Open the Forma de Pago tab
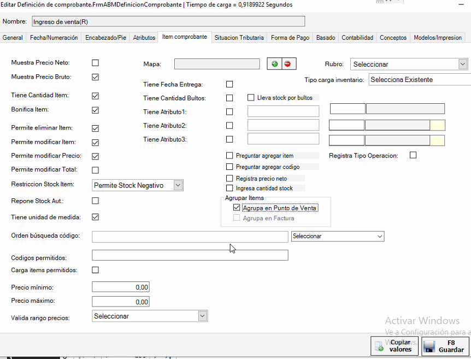471x359 pixels. coord(290,38)
